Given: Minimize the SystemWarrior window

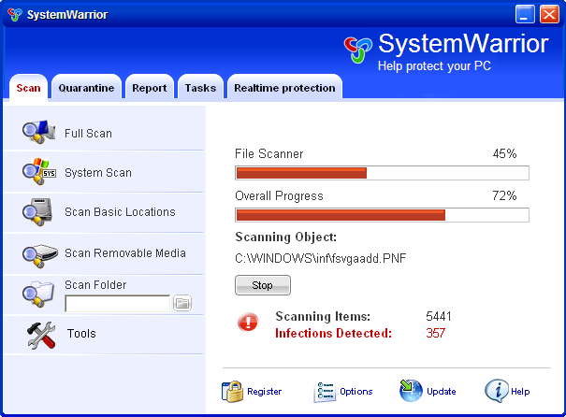Looking at the screenshot, I should pyautogui.click(x=525, y=14).
